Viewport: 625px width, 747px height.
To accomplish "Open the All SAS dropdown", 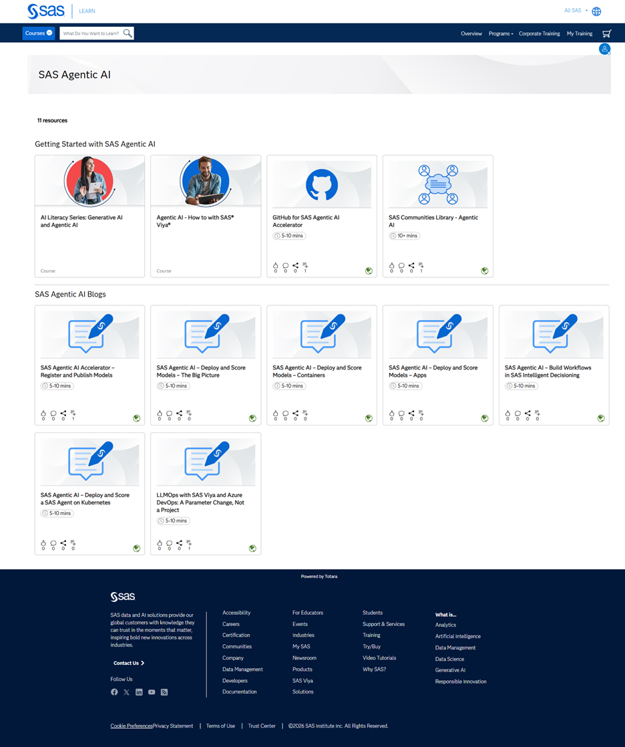I will pyautogui.click(x=576, y=11).
